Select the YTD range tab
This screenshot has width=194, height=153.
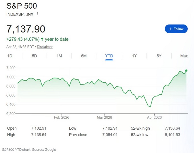click(x=109, y=56)
